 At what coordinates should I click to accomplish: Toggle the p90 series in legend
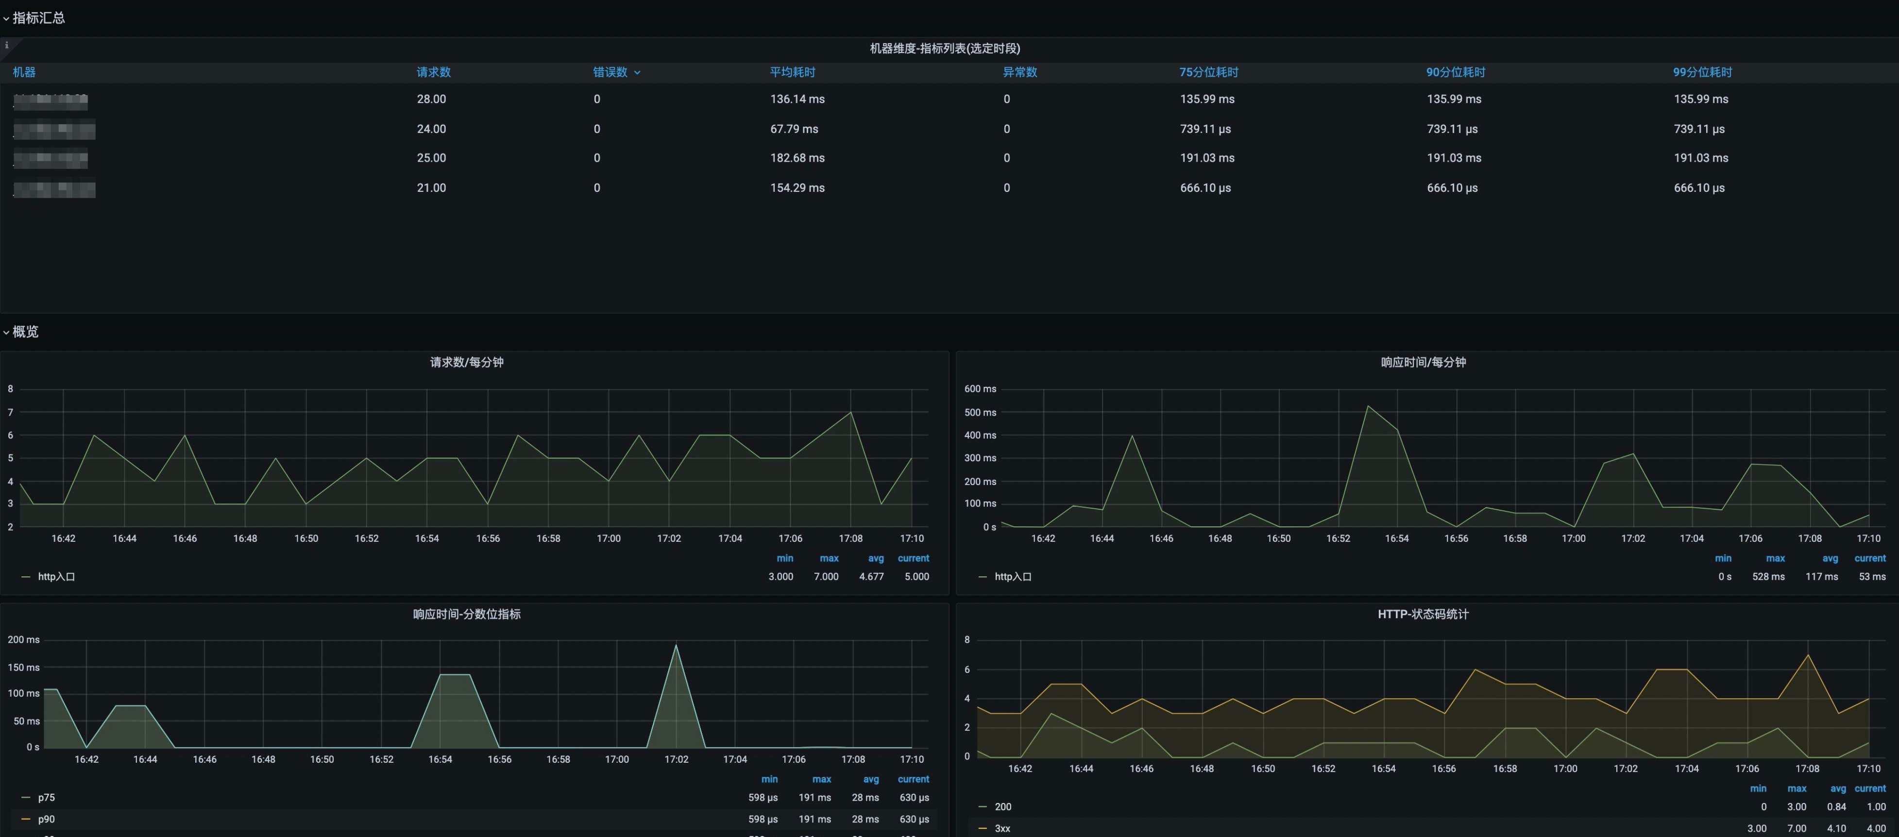pyautogui.click(x=47, y=819)
